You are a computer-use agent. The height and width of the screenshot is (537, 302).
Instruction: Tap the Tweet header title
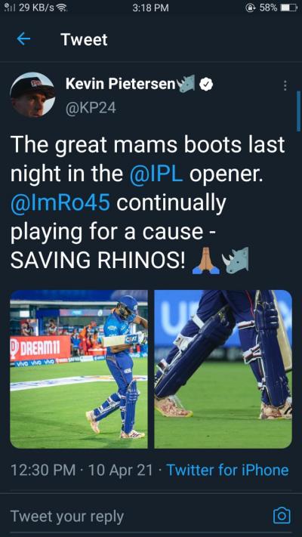click(84, 39)
